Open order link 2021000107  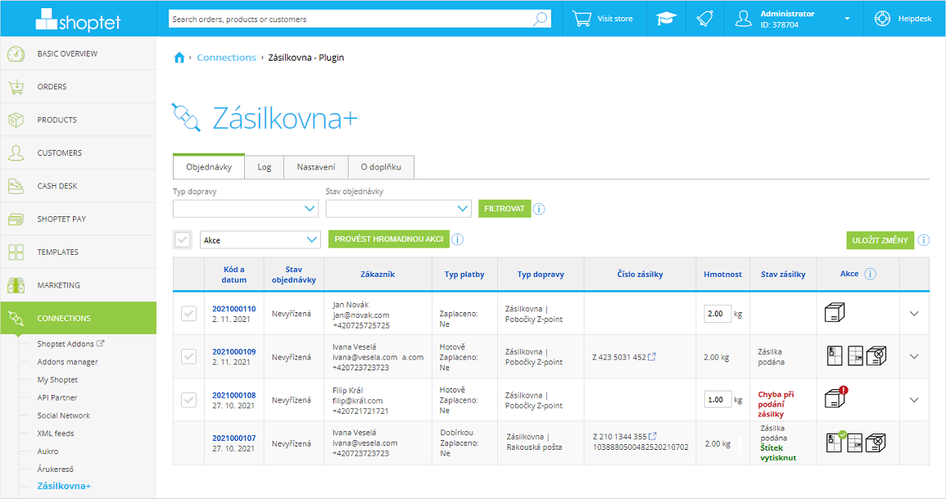coord(234,438)
